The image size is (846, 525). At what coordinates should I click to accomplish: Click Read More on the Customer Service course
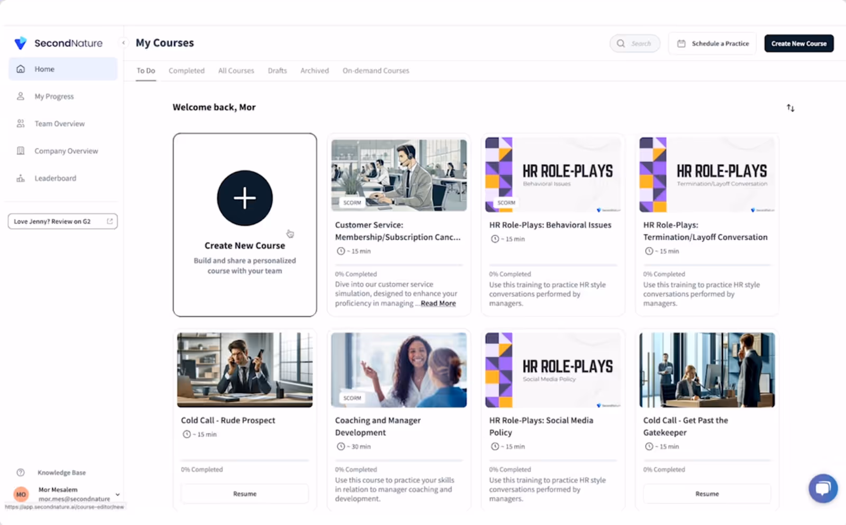coord(438,303)
